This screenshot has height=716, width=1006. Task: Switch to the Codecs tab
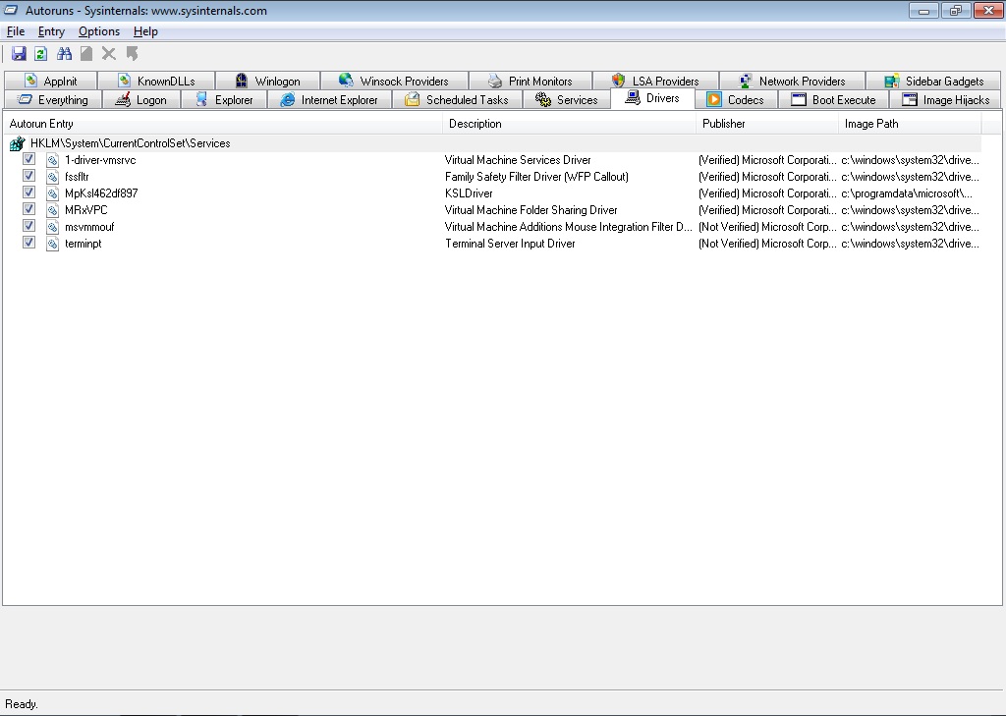(736, 99)
